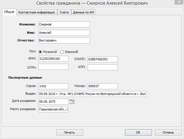Click the passport Номер field
This screenshot has height=139, width=184.
[103, 86]
